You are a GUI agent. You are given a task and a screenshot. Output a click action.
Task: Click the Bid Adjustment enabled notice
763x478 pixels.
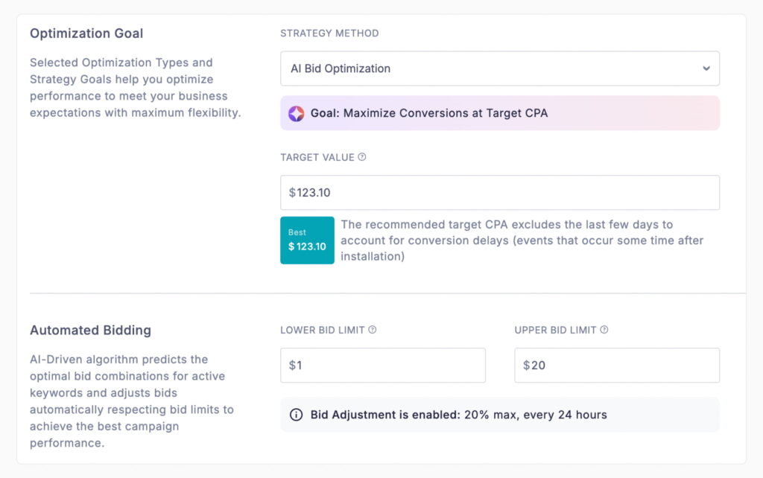(x=499, y=415)
